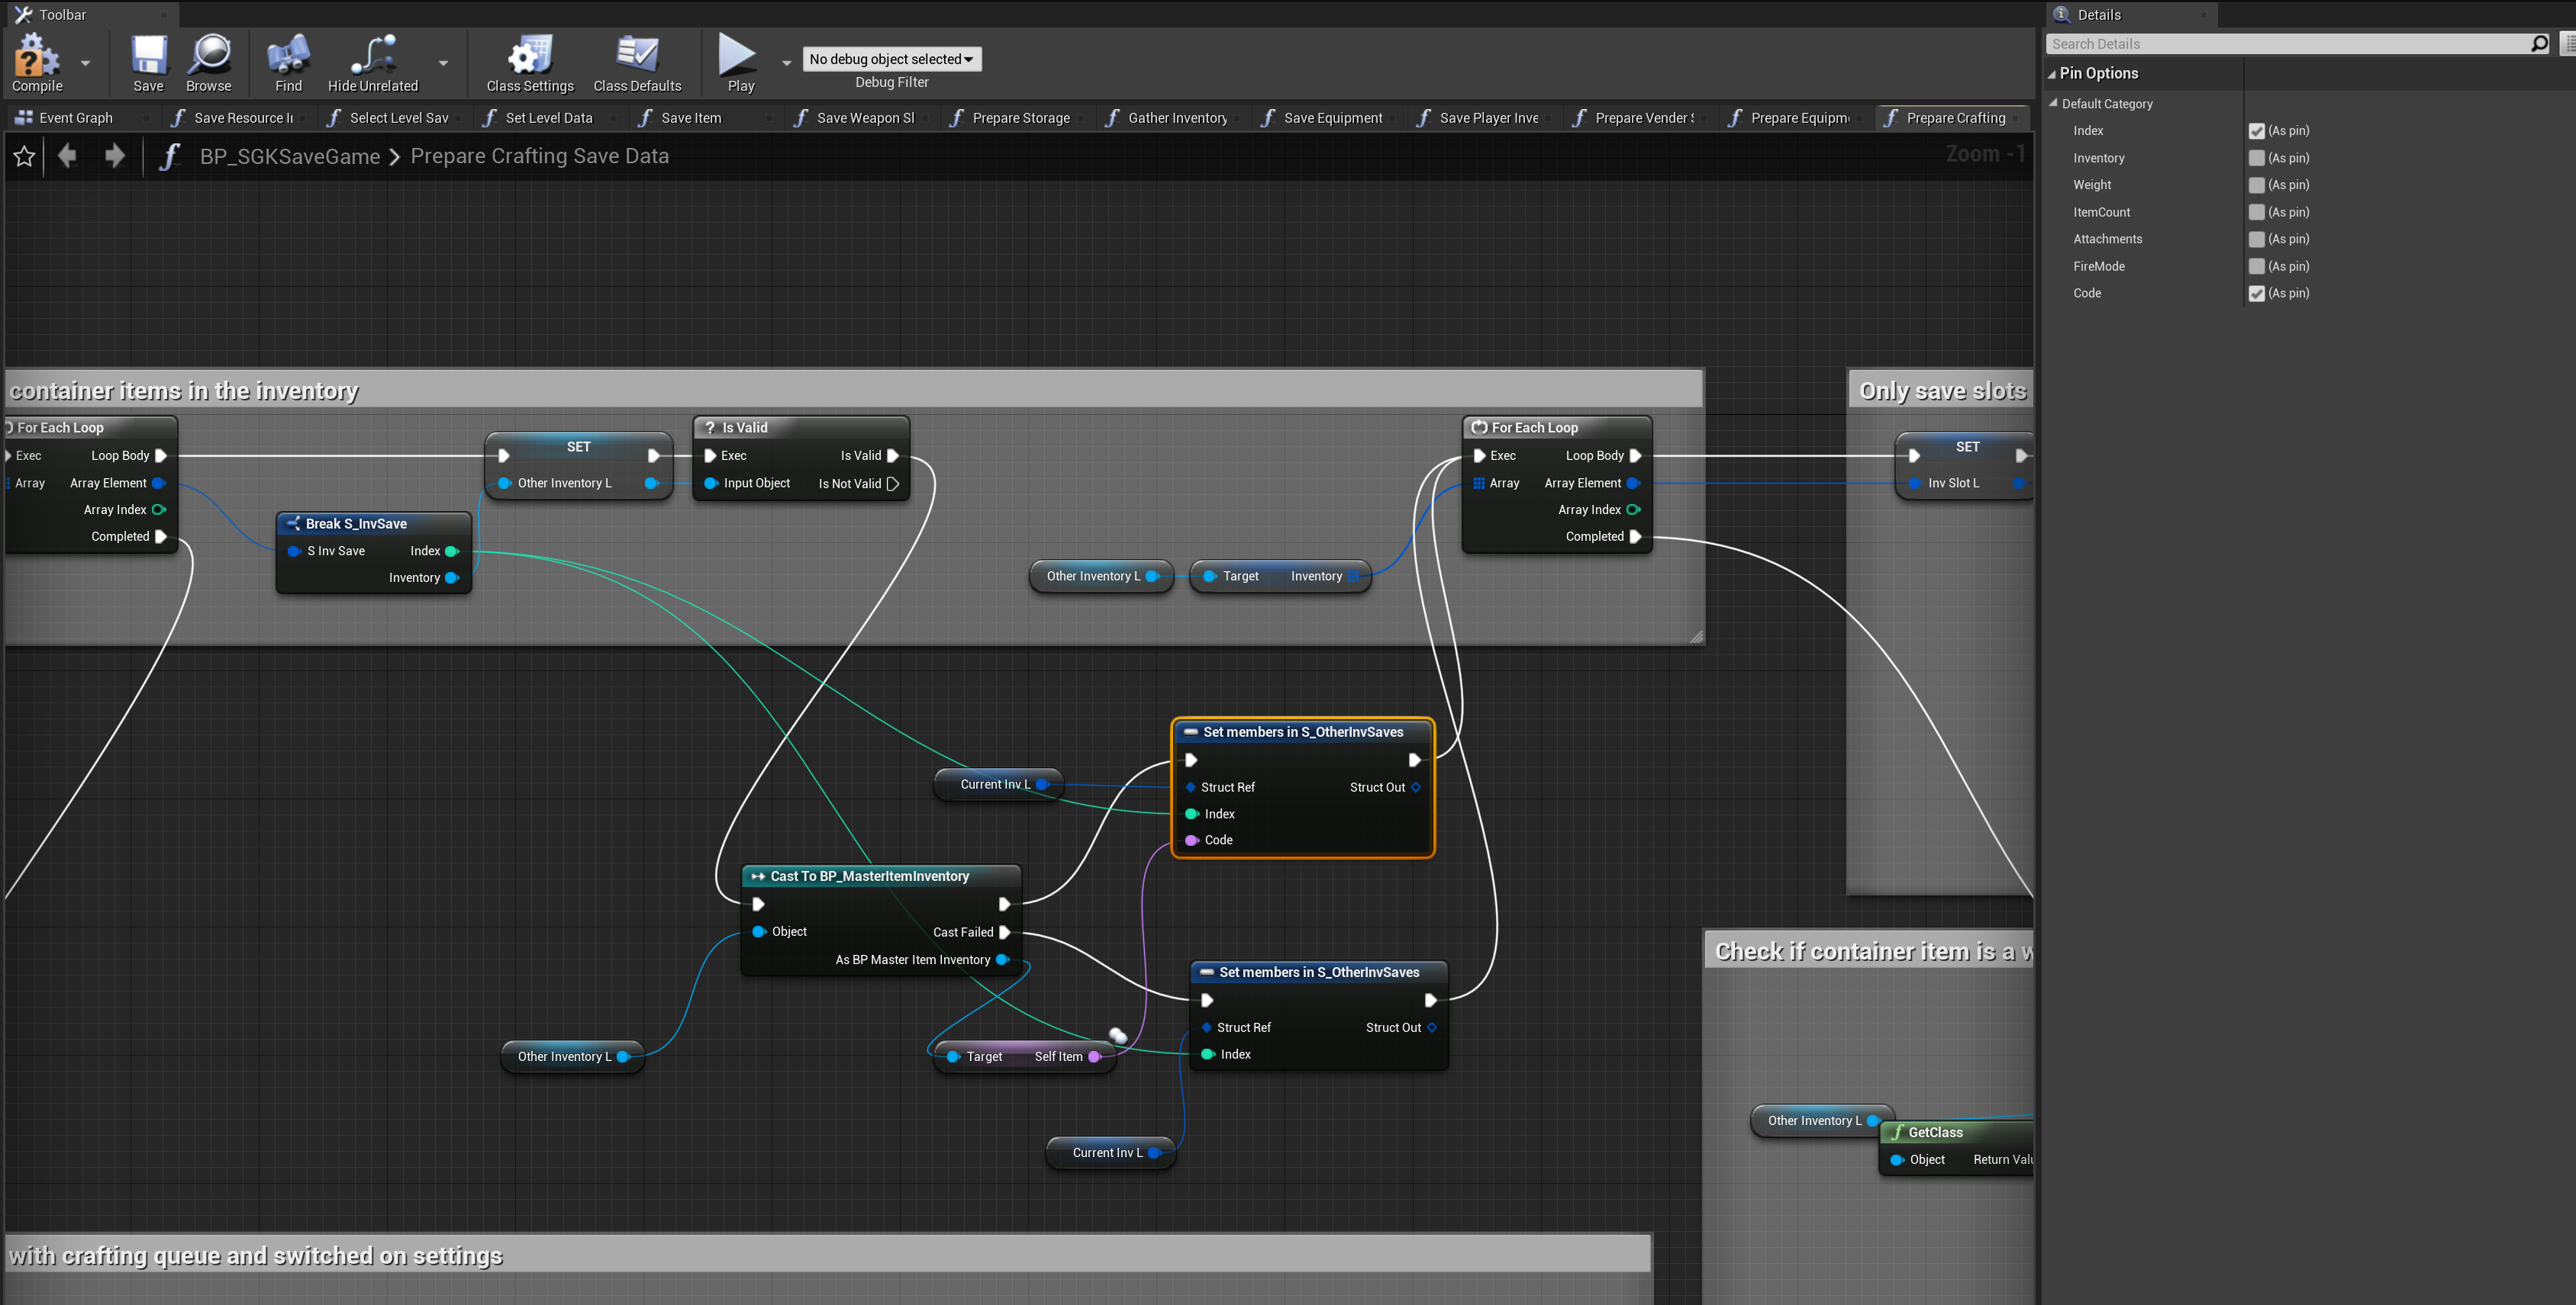Collapse the Default Category expander
Screen dimensions: 2576x1305
click(x=2053, y=103)
